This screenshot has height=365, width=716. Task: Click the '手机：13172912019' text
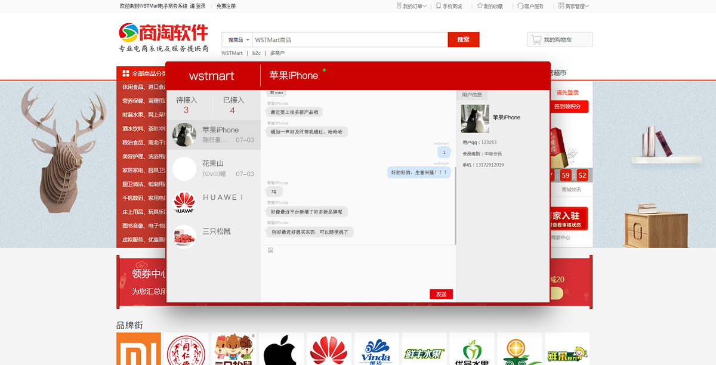483,165
